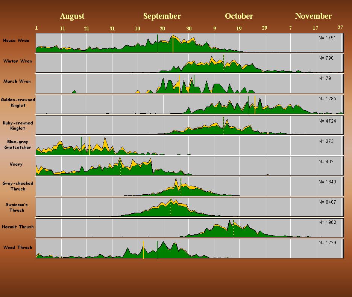
Task: Click the September month heading
Action: tap(162, 16)
